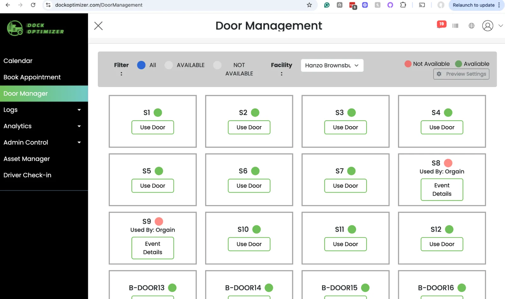Click the Preview Settings button
The width and height of the screenshot is (505, 299).
461,74
